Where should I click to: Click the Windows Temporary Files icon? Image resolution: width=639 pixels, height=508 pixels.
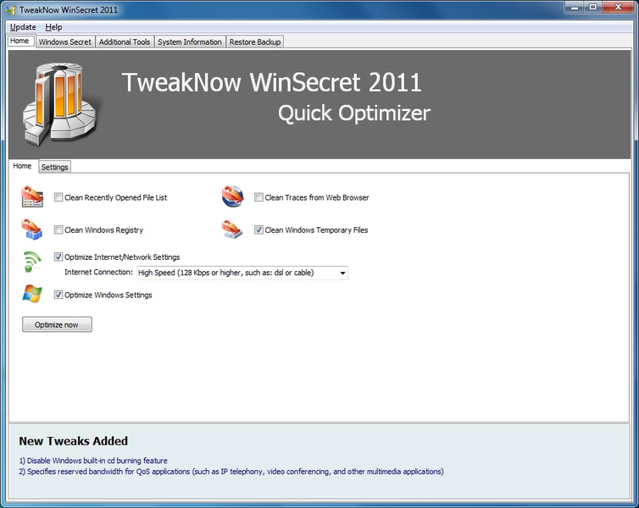tap(232, 229)
